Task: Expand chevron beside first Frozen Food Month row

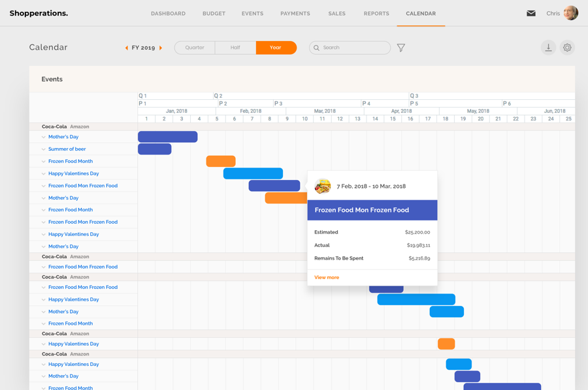Action: 44,161
